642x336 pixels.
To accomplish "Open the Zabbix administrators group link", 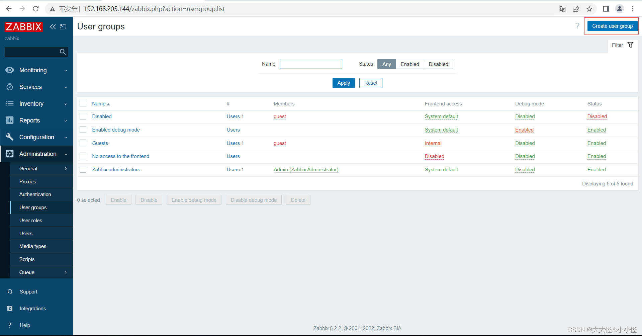I will [116, 170].
